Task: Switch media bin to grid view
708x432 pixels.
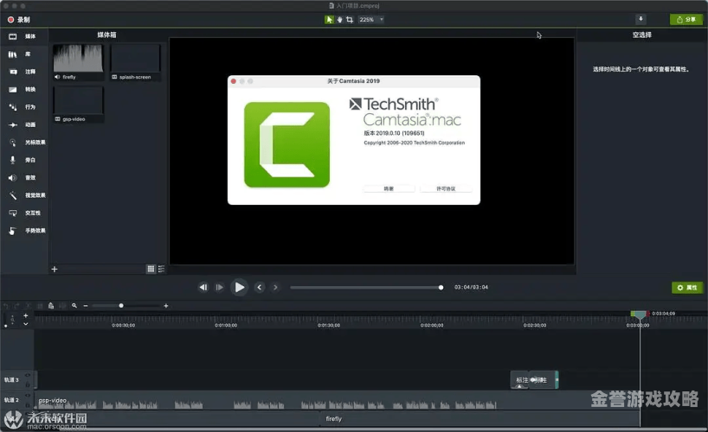Action: [151, 269]
